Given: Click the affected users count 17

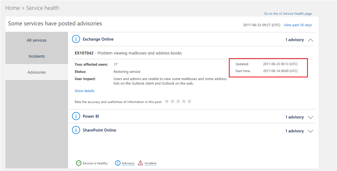Looking at the screenshot, I should [x=116, y=65].
